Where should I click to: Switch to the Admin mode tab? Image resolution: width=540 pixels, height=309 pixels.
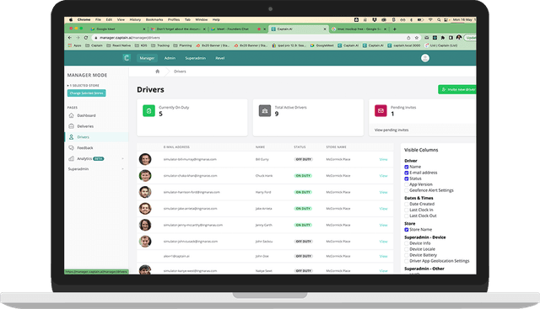170,58
